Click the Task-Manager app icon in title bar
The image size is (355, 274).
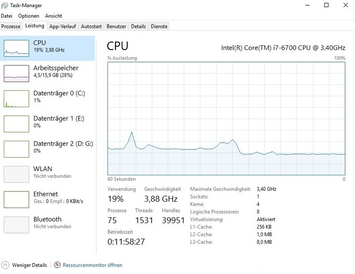pos(5,5)
